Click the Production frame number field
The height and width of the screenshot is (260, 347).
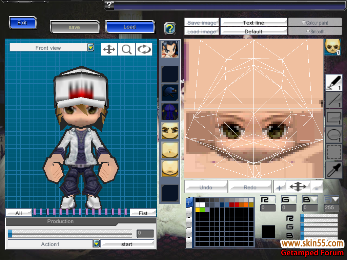pyautogui.click(x=145, y=233)
